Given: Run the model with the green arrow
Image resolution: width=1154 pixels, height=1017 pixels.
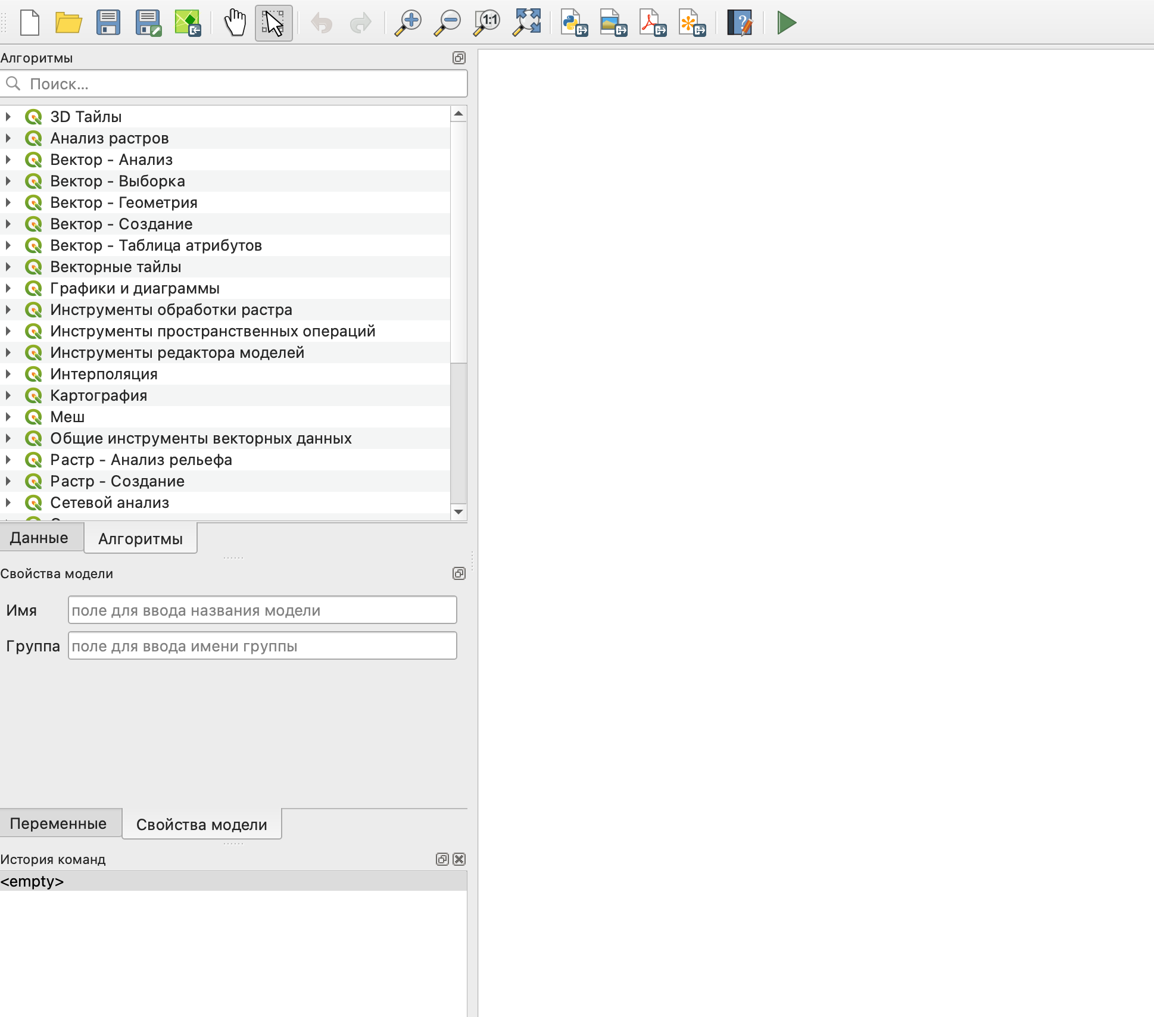Looking at the screenshot, I should click(x=786, y=23).
